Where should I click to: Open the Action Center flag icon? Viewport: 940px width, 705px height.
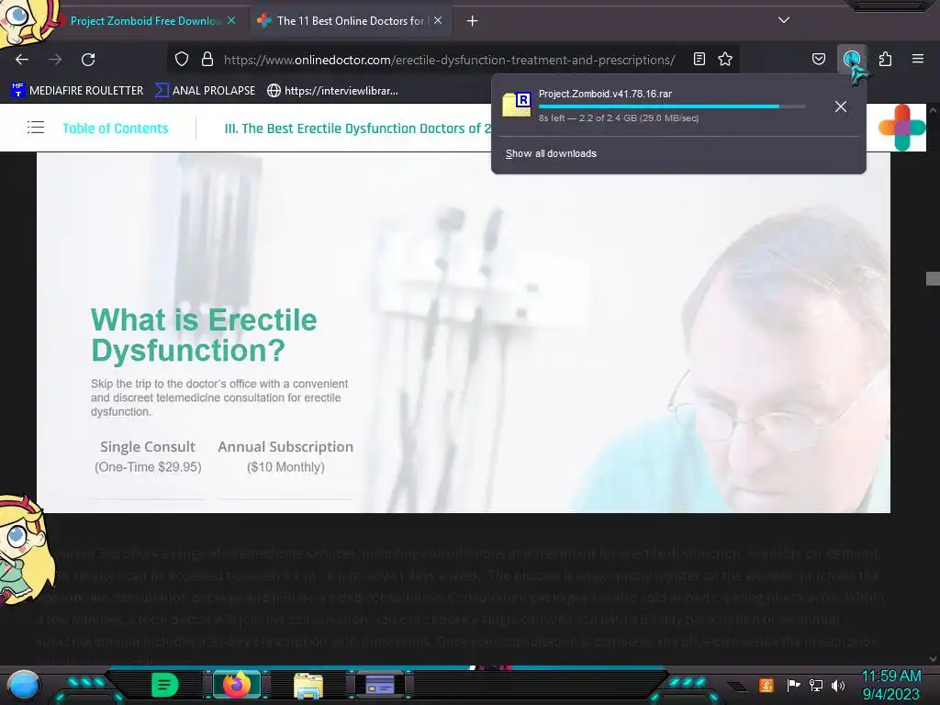coord(793,685)
